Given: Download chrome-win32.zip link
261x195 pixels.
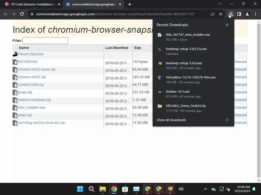Looking at the screenshot, I should coord(32,77).
